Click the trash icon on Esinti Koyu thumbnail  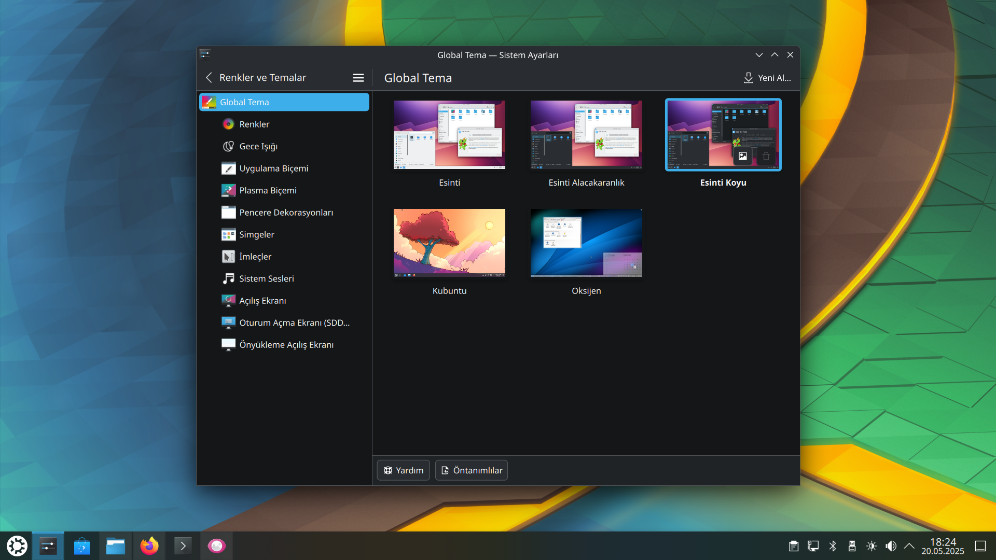point(766,156)
